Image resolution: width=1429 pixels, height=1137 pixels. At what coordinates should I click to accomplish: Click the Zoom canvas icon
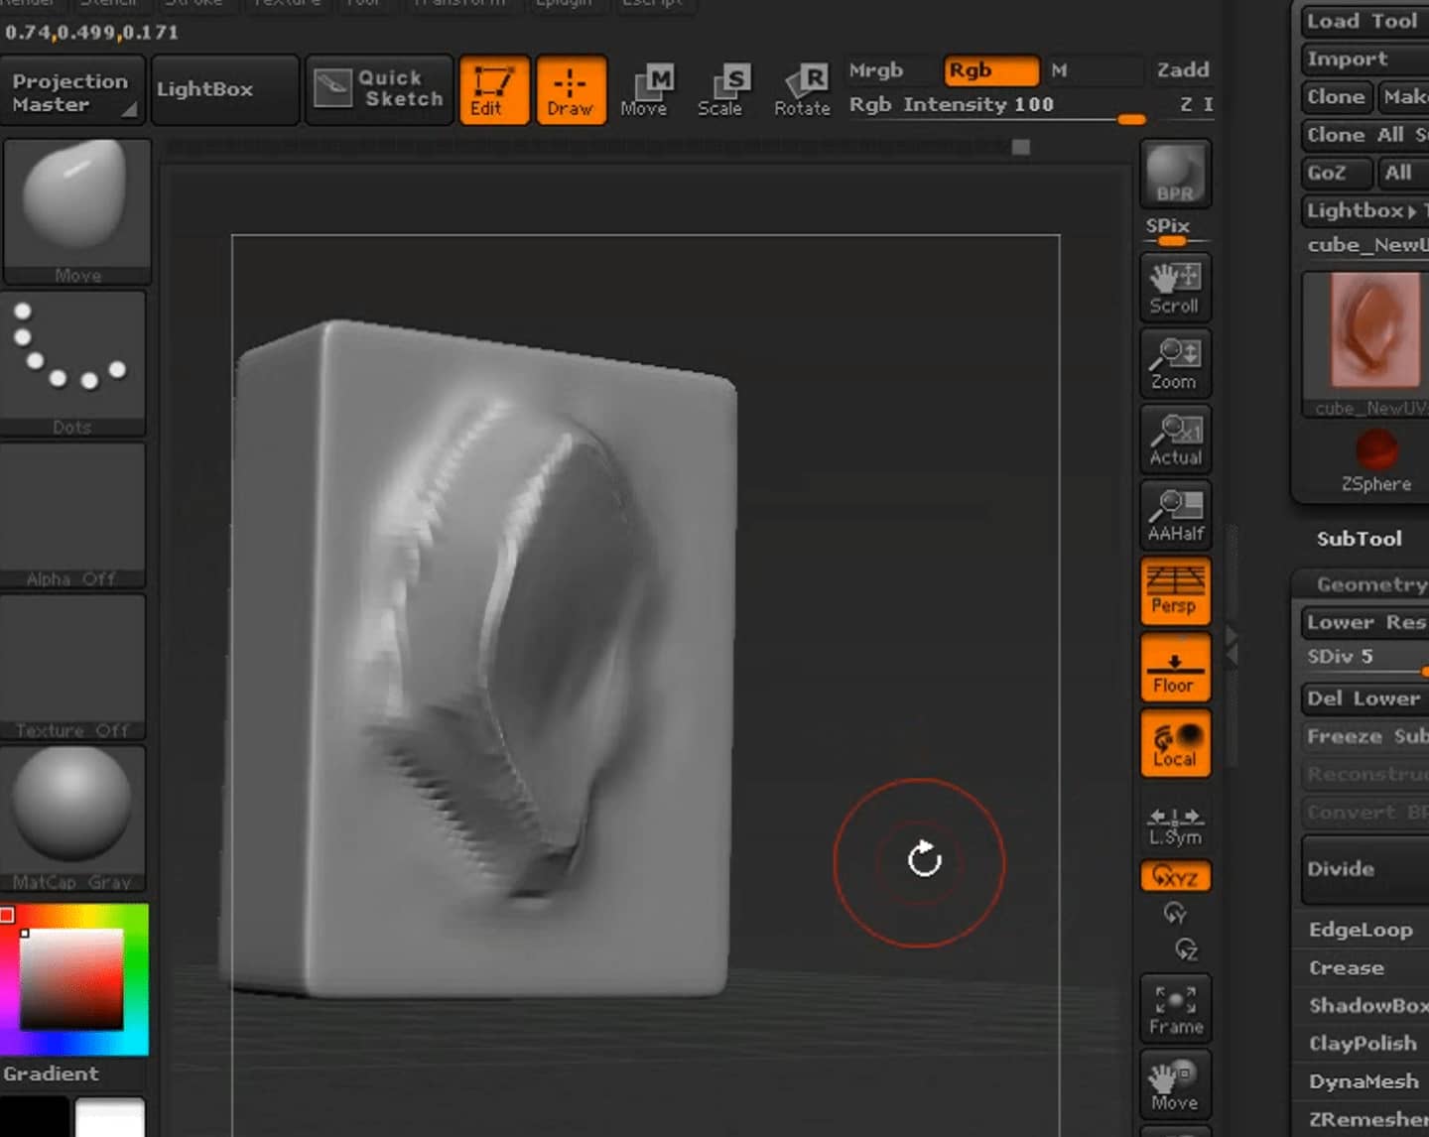coord(1175,363)
